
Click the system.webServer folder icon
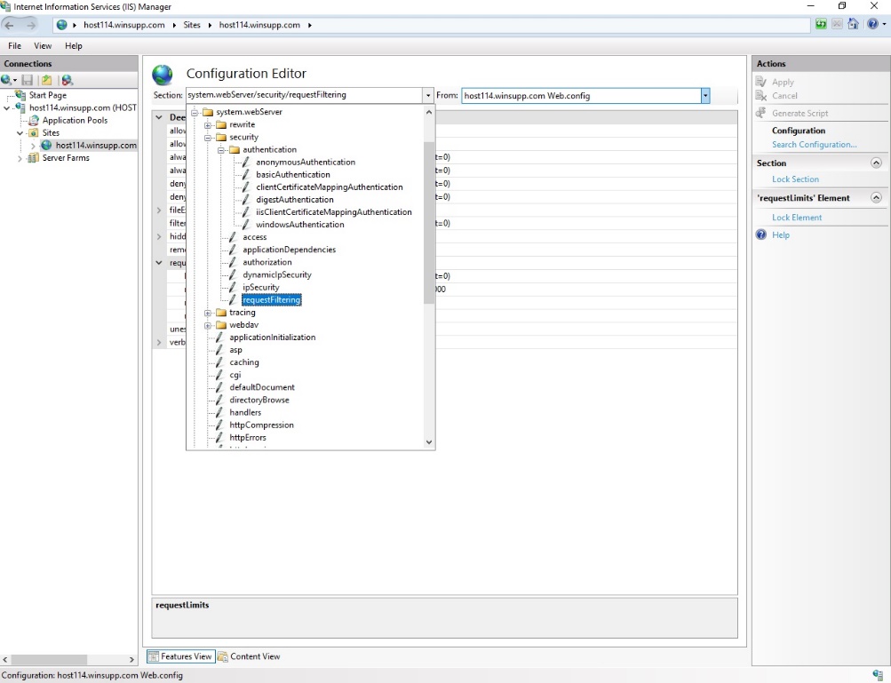(208, 112)
